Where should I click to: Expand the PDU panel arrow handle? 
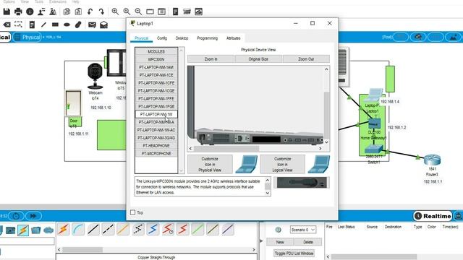click(x=261, y=240)
